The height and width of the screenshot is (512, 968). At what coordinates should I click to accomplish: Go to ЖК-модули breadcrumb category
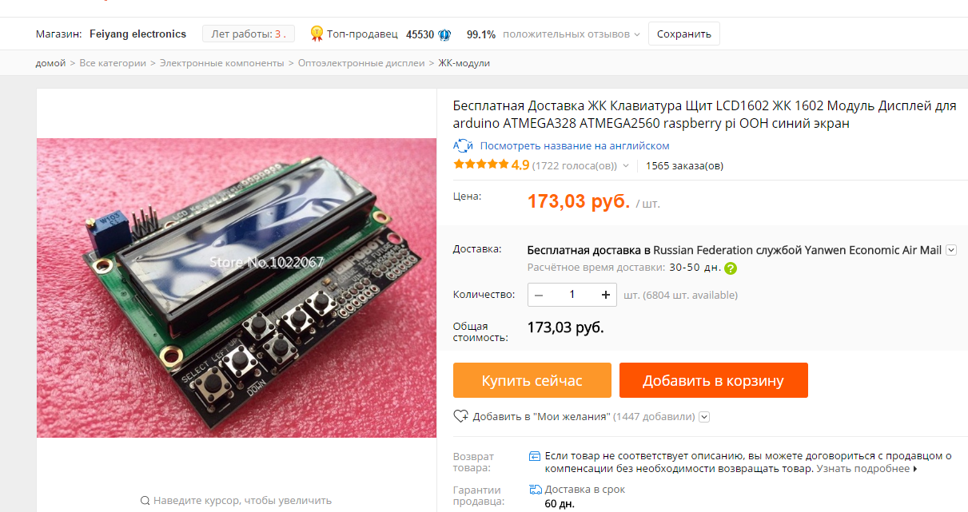coord(464,62)
